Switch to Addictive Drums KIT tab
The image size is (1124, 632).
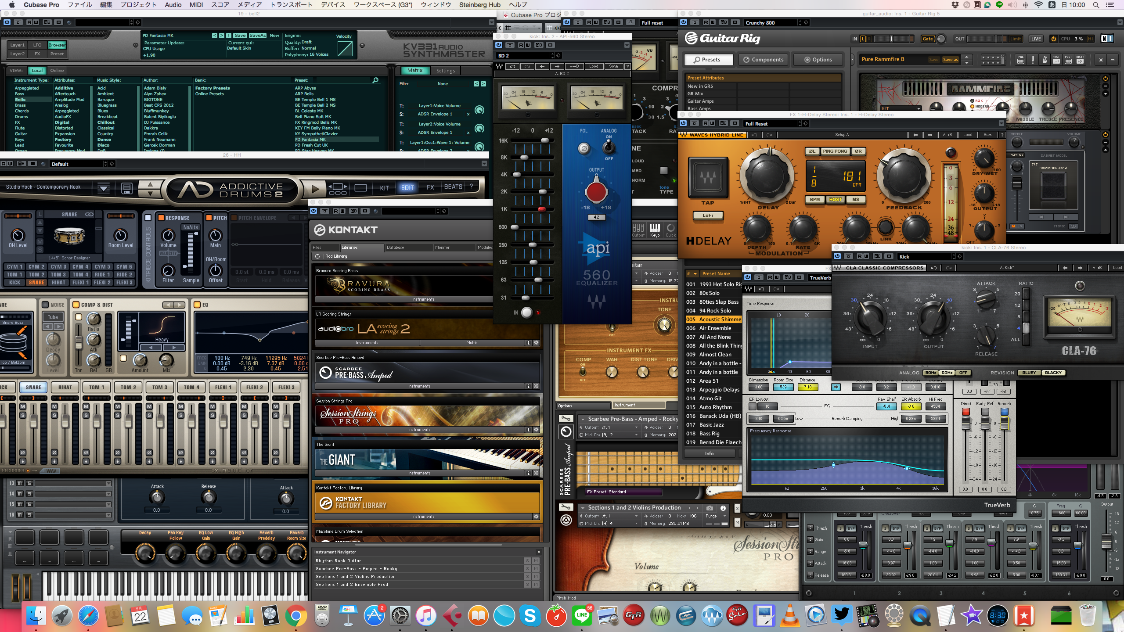tap(384, 188)
